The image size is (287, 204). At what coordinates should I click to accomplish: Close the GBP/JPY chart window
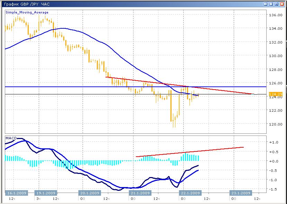(x=282, y=4)
